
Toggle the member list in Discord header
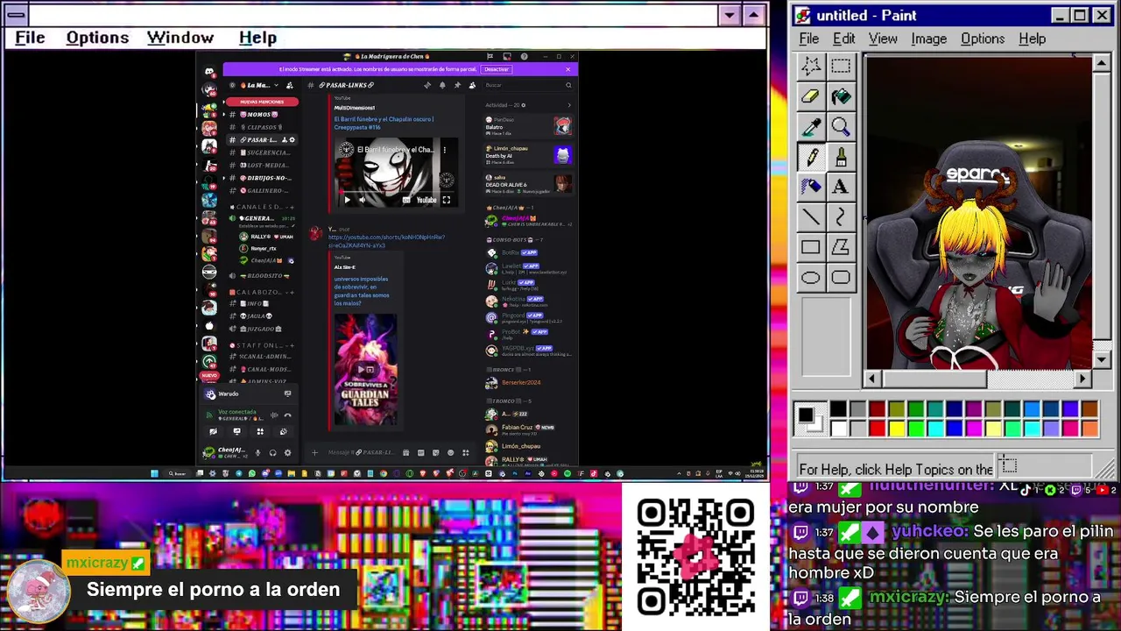472,85
